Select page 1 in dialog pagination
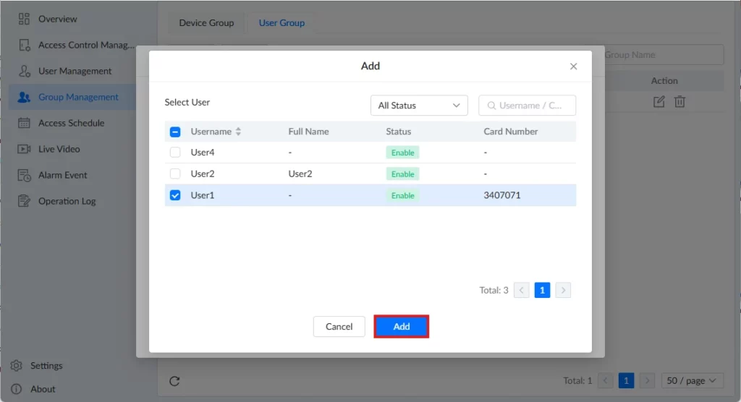Viewport: 741px width, 402px height. coord(542,290)
